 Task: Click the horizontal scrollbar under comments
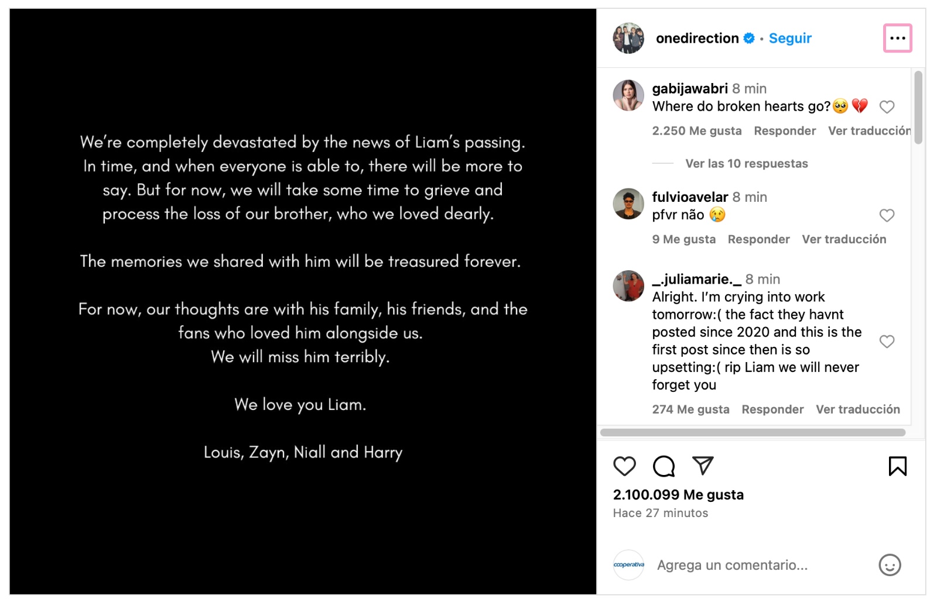[753, 433]
